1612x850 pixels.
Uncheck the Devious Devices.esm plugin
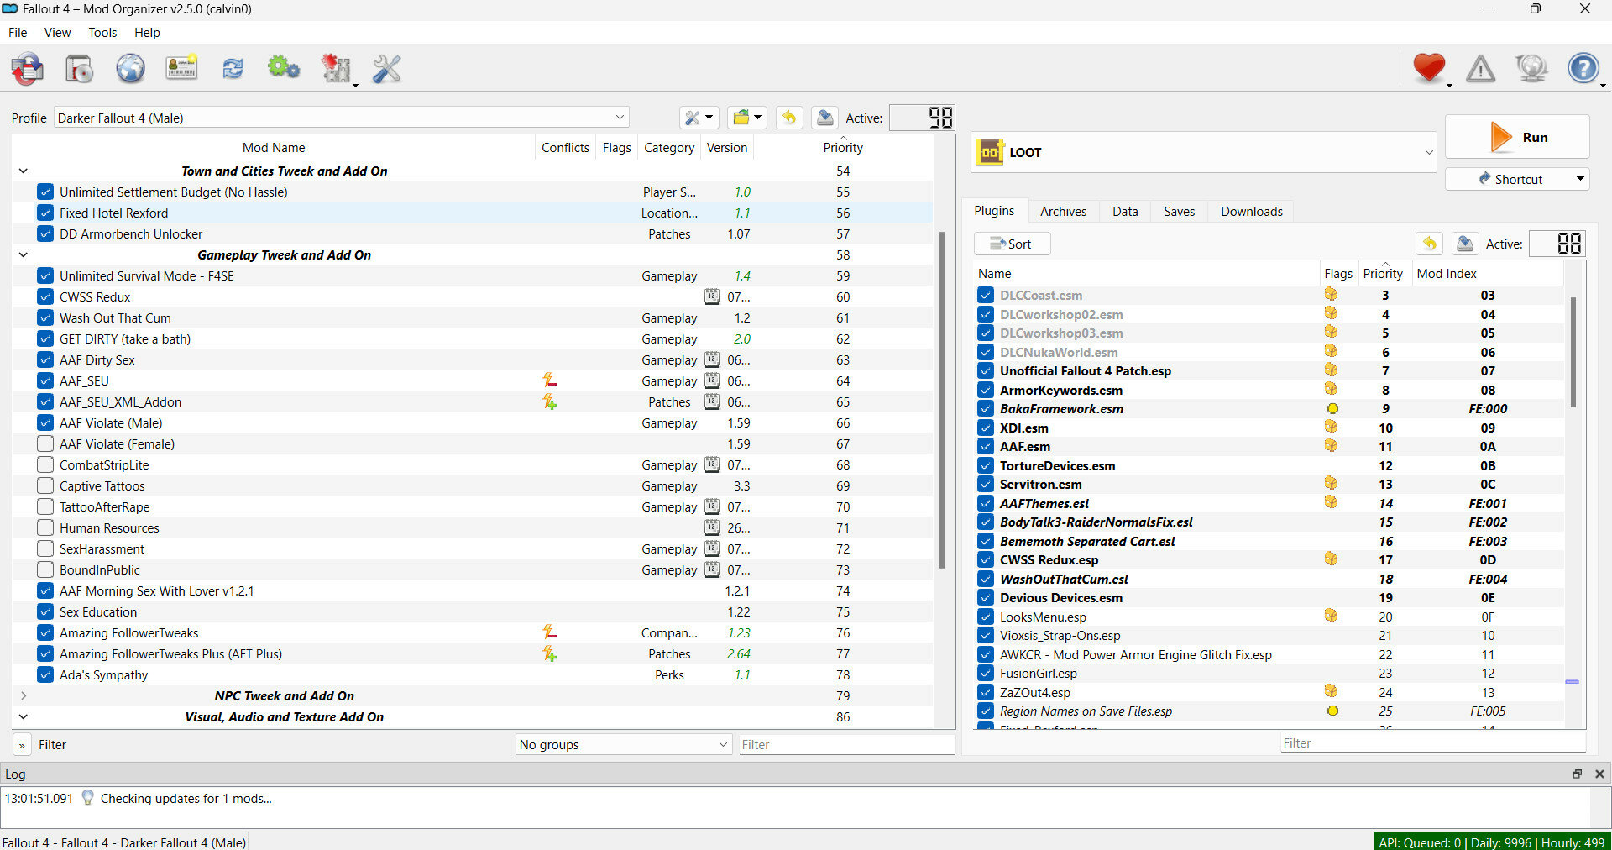coord(986,598)
